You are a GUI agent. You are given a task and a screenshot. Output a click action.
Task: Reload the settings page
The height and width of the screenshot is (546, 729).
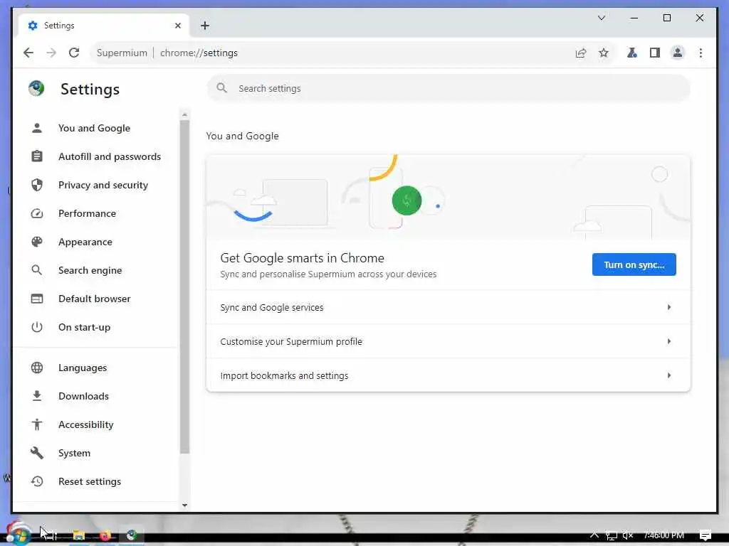pos(74,53)
